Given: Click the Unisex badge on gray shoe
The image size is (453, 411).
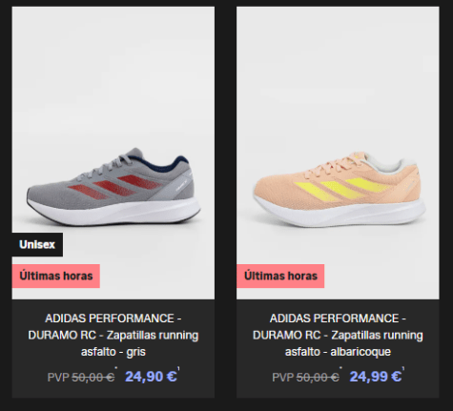Looking at the screenshot, I should [x=37, y=244].
